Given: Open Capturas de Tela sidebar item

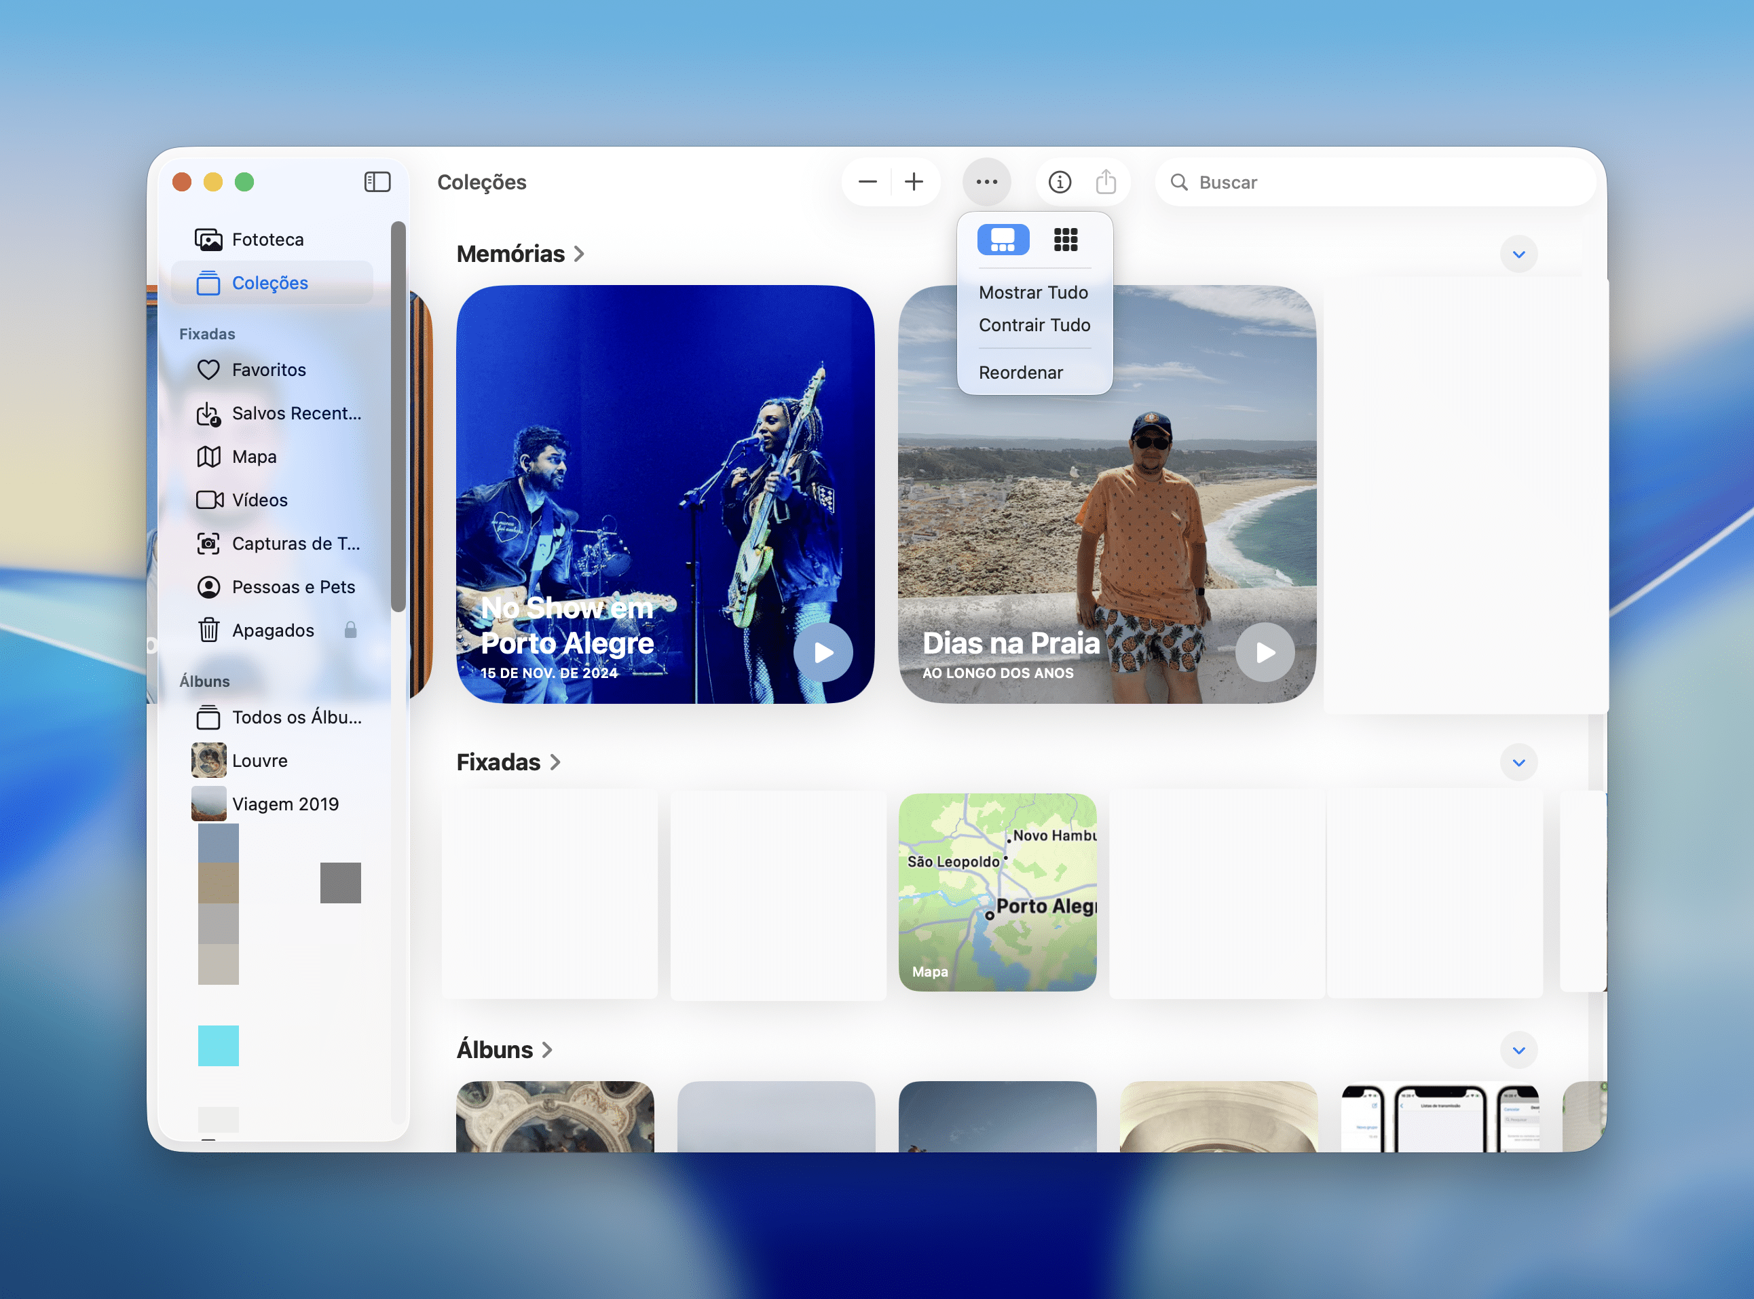Looking at the screenshot, I should coord(295,544).
